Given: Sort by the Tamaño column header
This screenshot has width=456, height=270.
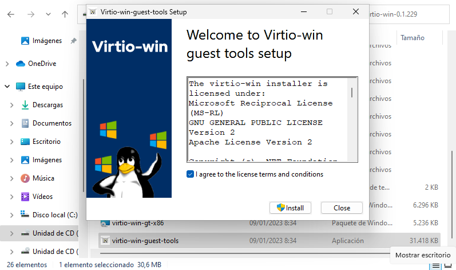Looking at the screenshot, I should tap(412, 38).
